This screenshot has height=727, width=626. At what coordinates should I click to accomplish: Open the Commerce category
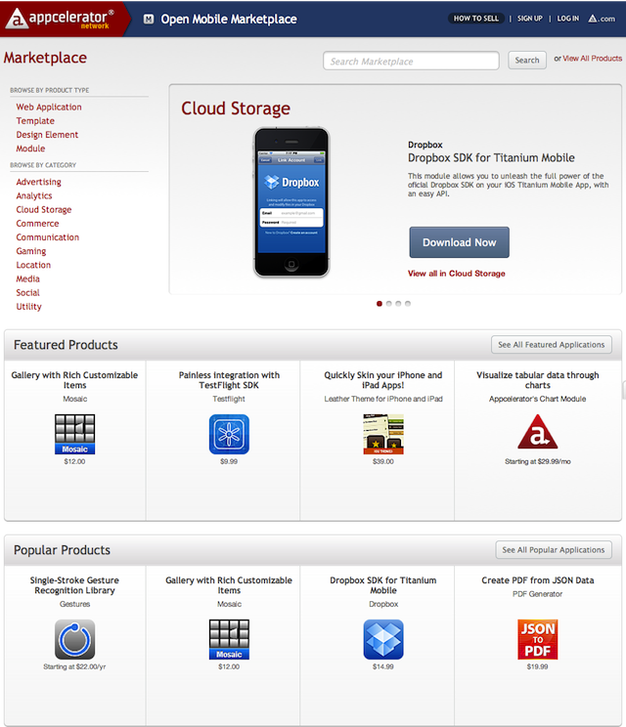(x=37, y=224)
